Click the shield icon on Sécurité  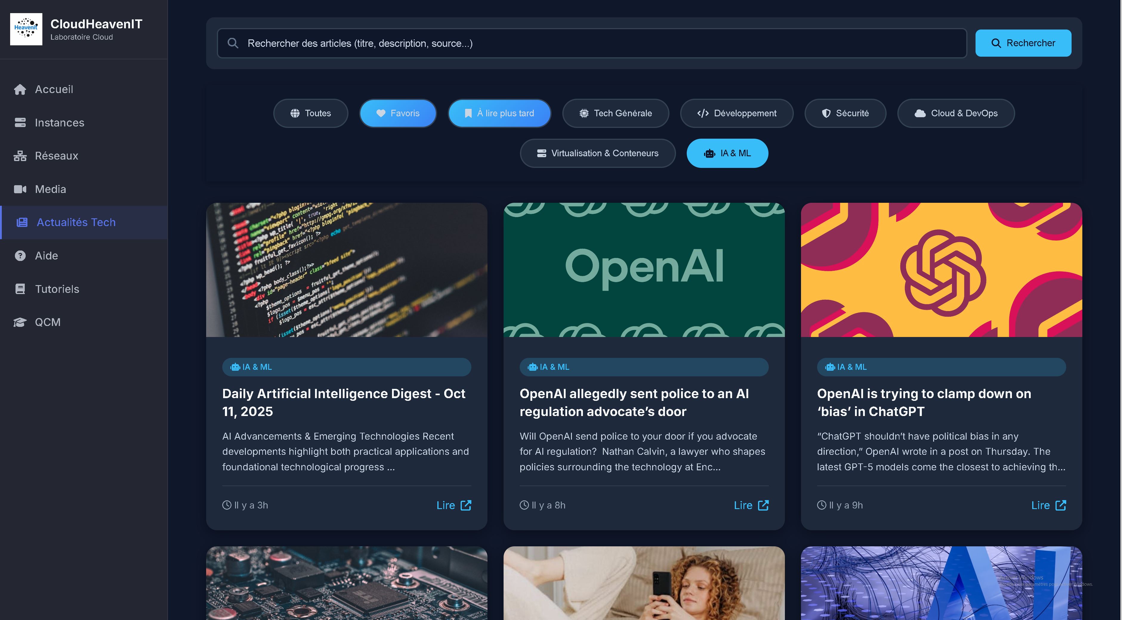point(826,113)
